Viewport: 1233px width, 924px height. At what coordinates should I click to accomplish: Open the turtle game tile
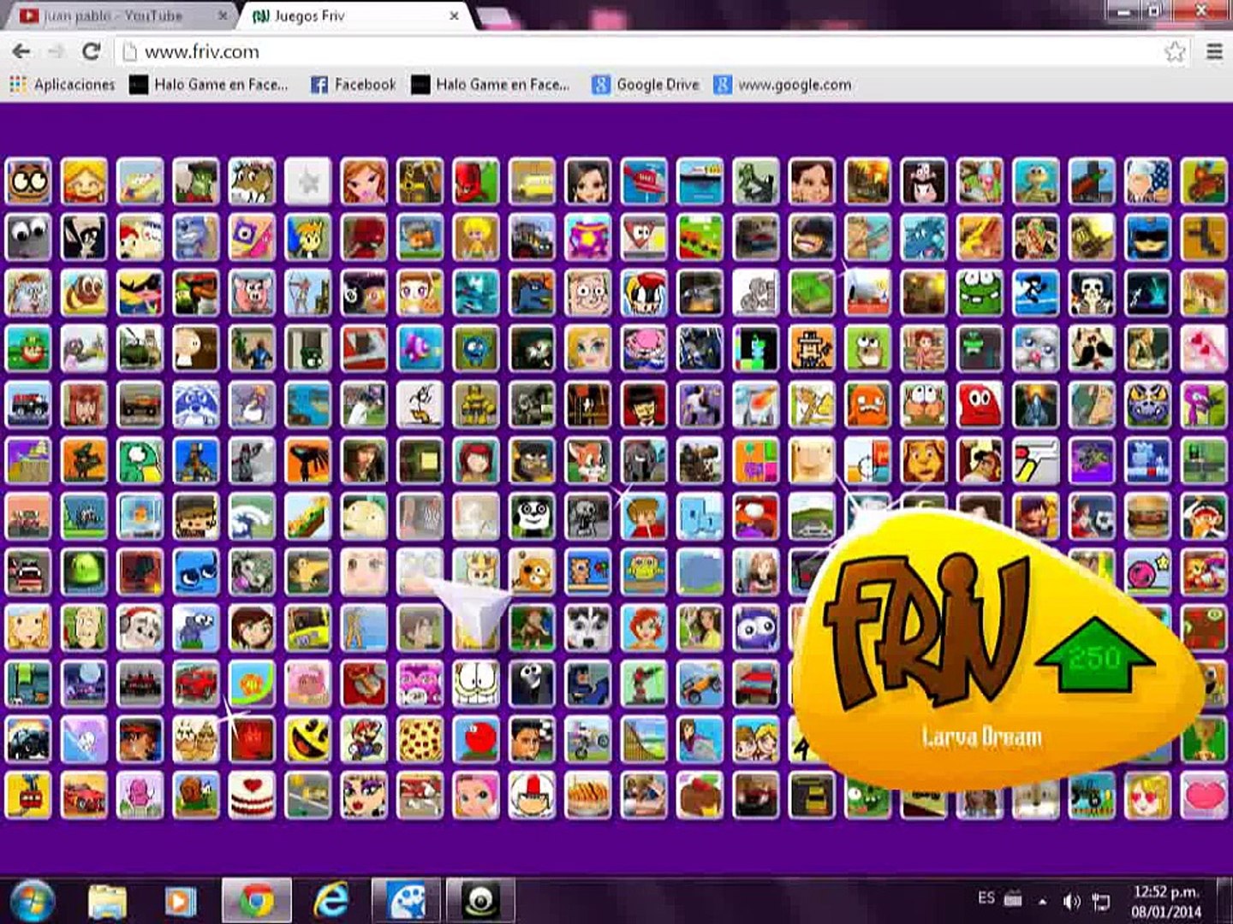click(x=1035, y=181)
